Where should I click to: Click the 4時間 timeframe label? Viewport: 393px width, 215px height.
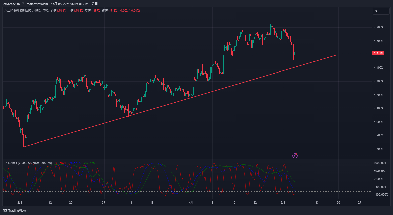tap(37, 11)
